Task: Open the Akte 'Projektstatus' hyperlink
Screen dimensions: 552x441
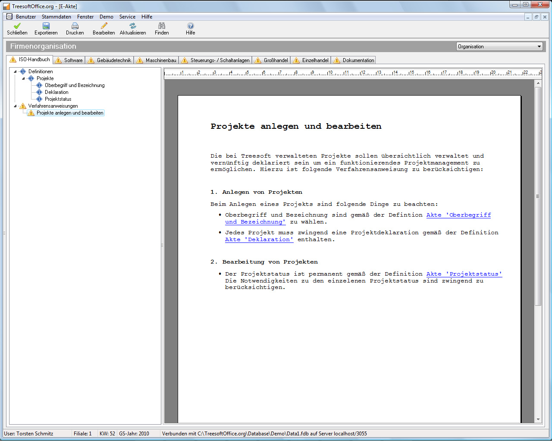Action: 464,274
